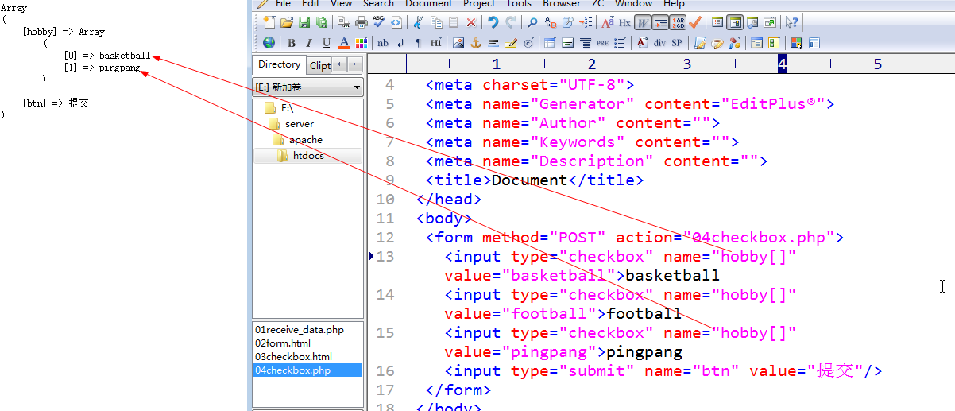Switch to the Cliptext tab
Image resolution: width=955 pixels, height=411 pixels.
pos(319,65)
